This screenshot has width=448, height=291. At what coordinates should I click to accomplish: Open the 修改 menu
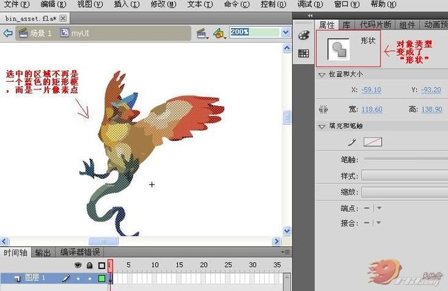(x=163, y=4)
